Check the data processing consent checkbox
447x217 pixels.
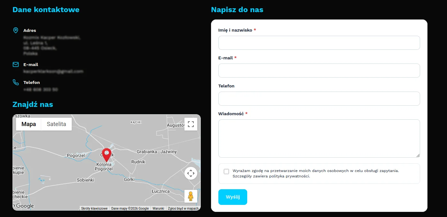pyautogui.click(x=226, y=171)
